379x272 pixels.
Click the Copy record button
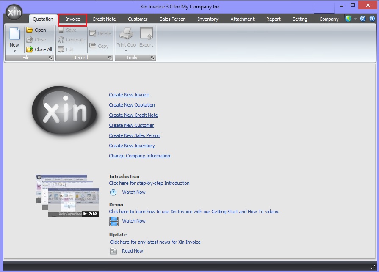pyautogui.click(x=99, y=46)
